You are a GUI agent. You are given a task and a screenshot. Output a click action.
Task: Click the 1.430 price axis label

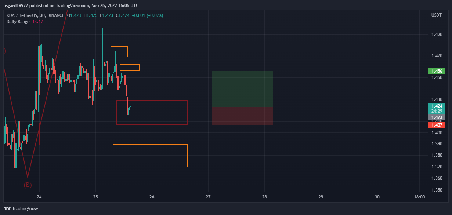(x=437, y=99)
